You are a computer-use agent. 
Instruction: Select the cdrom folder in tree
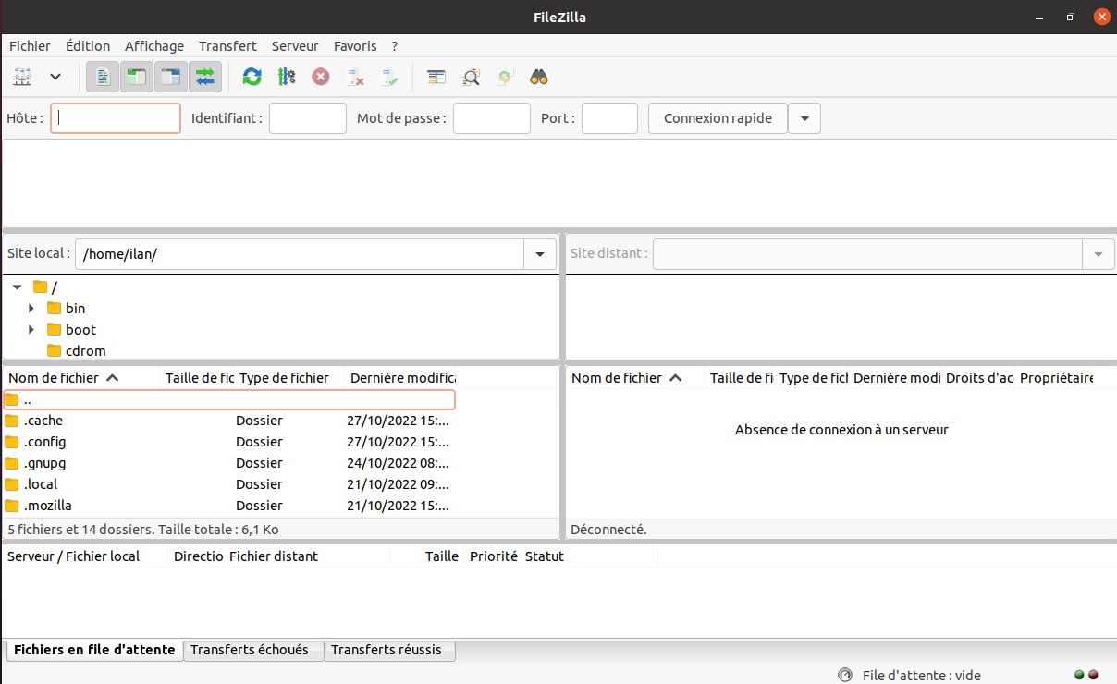pyautogui.click(x=77, y=351)
